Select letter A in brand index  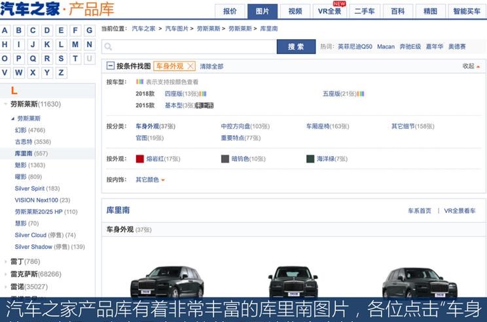(x=5, y=31)
